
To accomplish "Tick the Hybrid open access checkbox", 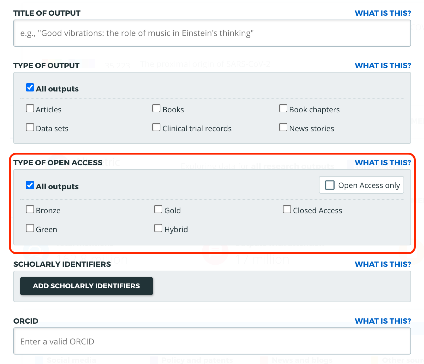I will tap(158, 228).
